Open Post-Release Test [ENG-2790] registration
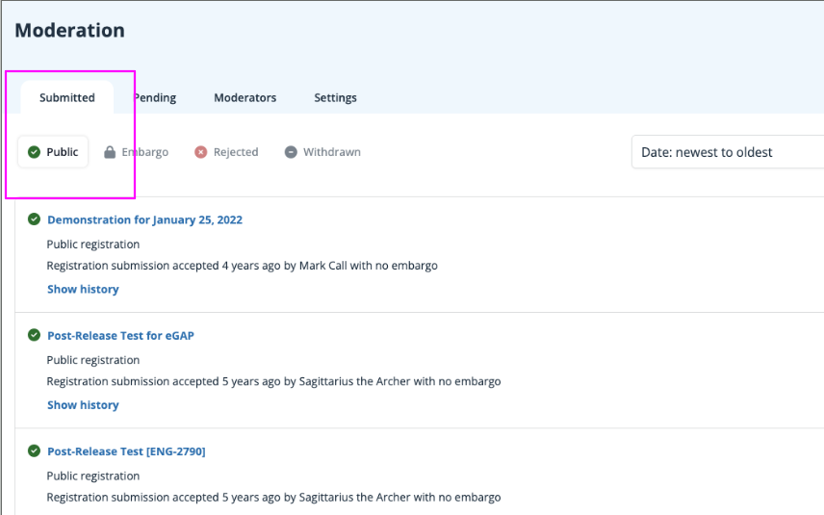Image resolution: width=824 pixels, height=515 pixels. click(126, 451)
